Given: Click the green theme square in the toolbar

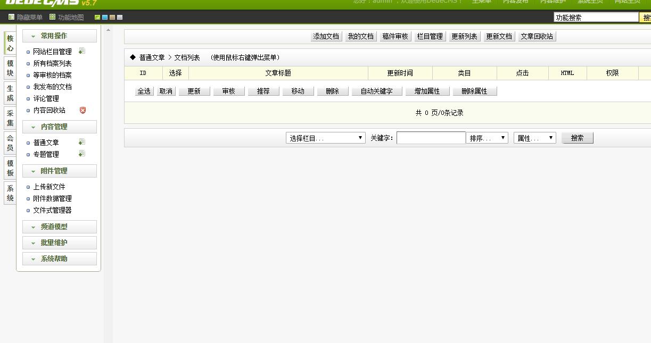Looking at the screenshot, I should click(x=97, y=17).
